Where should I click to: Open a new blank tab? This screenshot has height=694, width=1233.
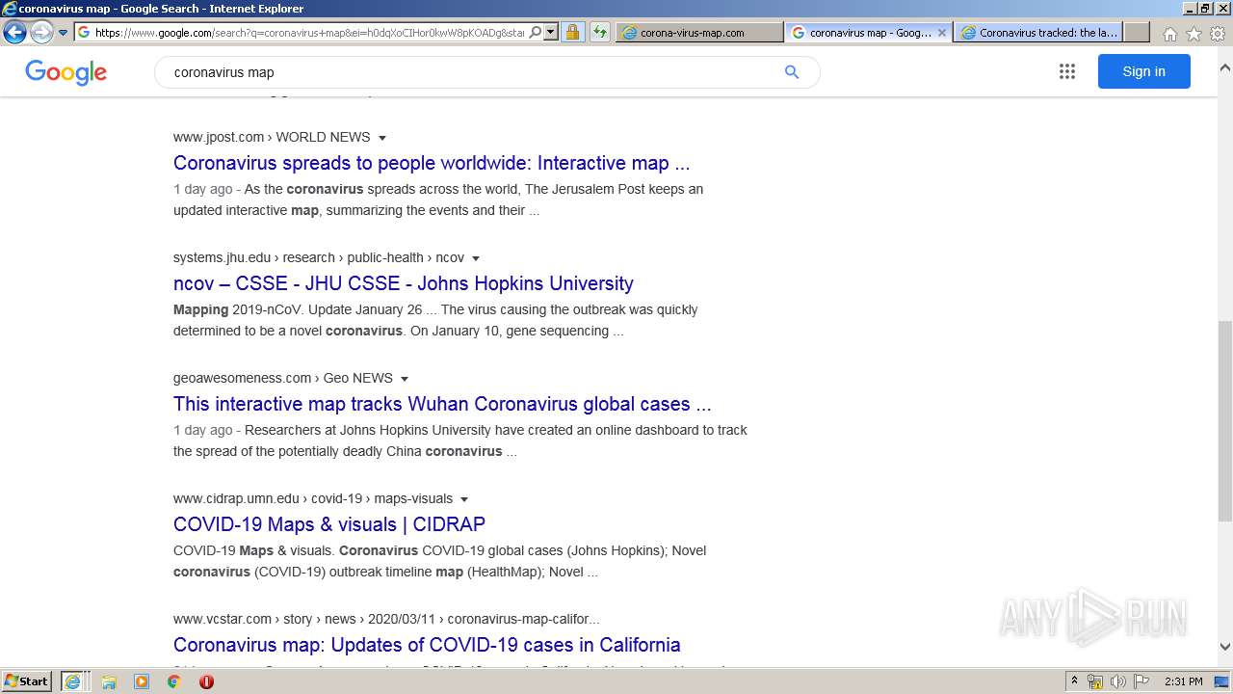point(1137,32)
